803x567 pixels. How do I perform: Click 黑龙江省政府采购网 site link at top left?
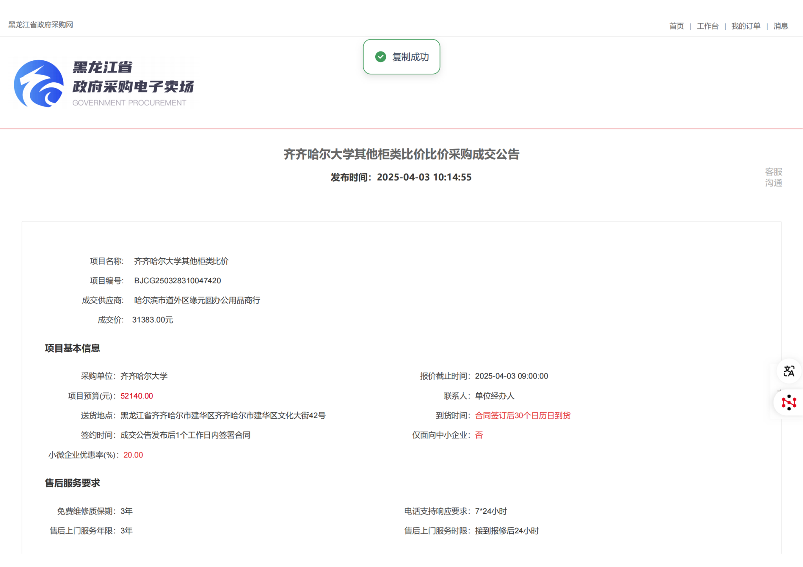pyautogui.click(x=41, y=25)
